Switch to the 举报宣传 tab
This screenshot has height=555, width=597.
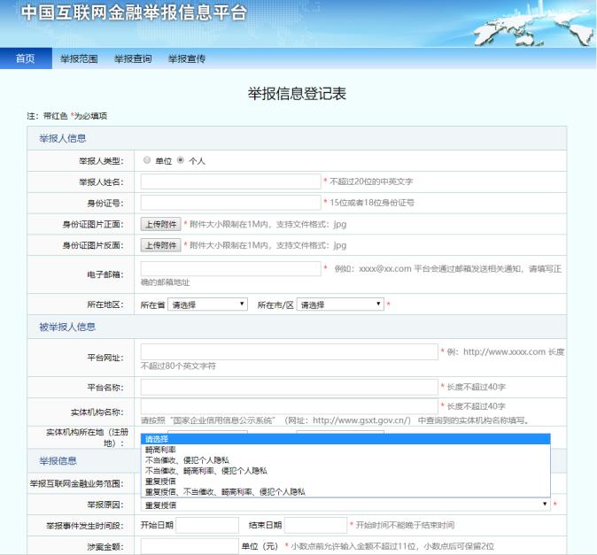click(187, 58)
